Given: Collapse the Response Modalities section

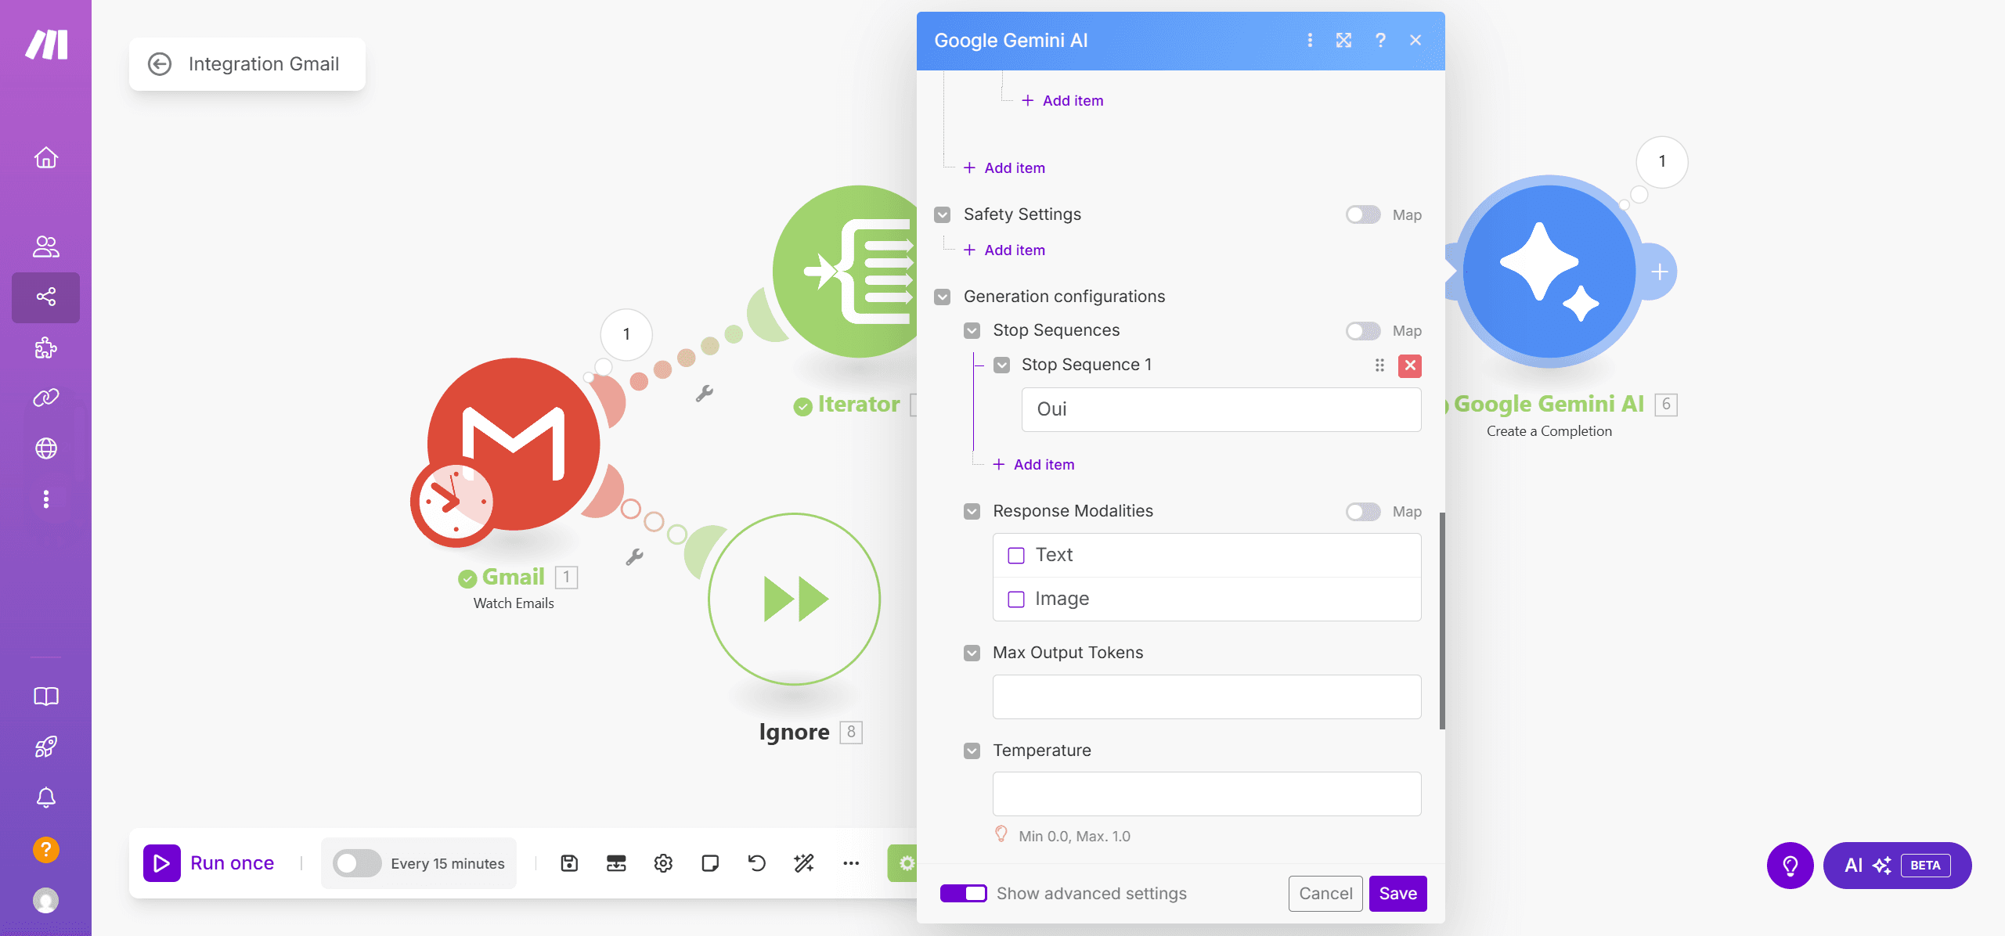Looking at the screenshot, I should (972, 512).
